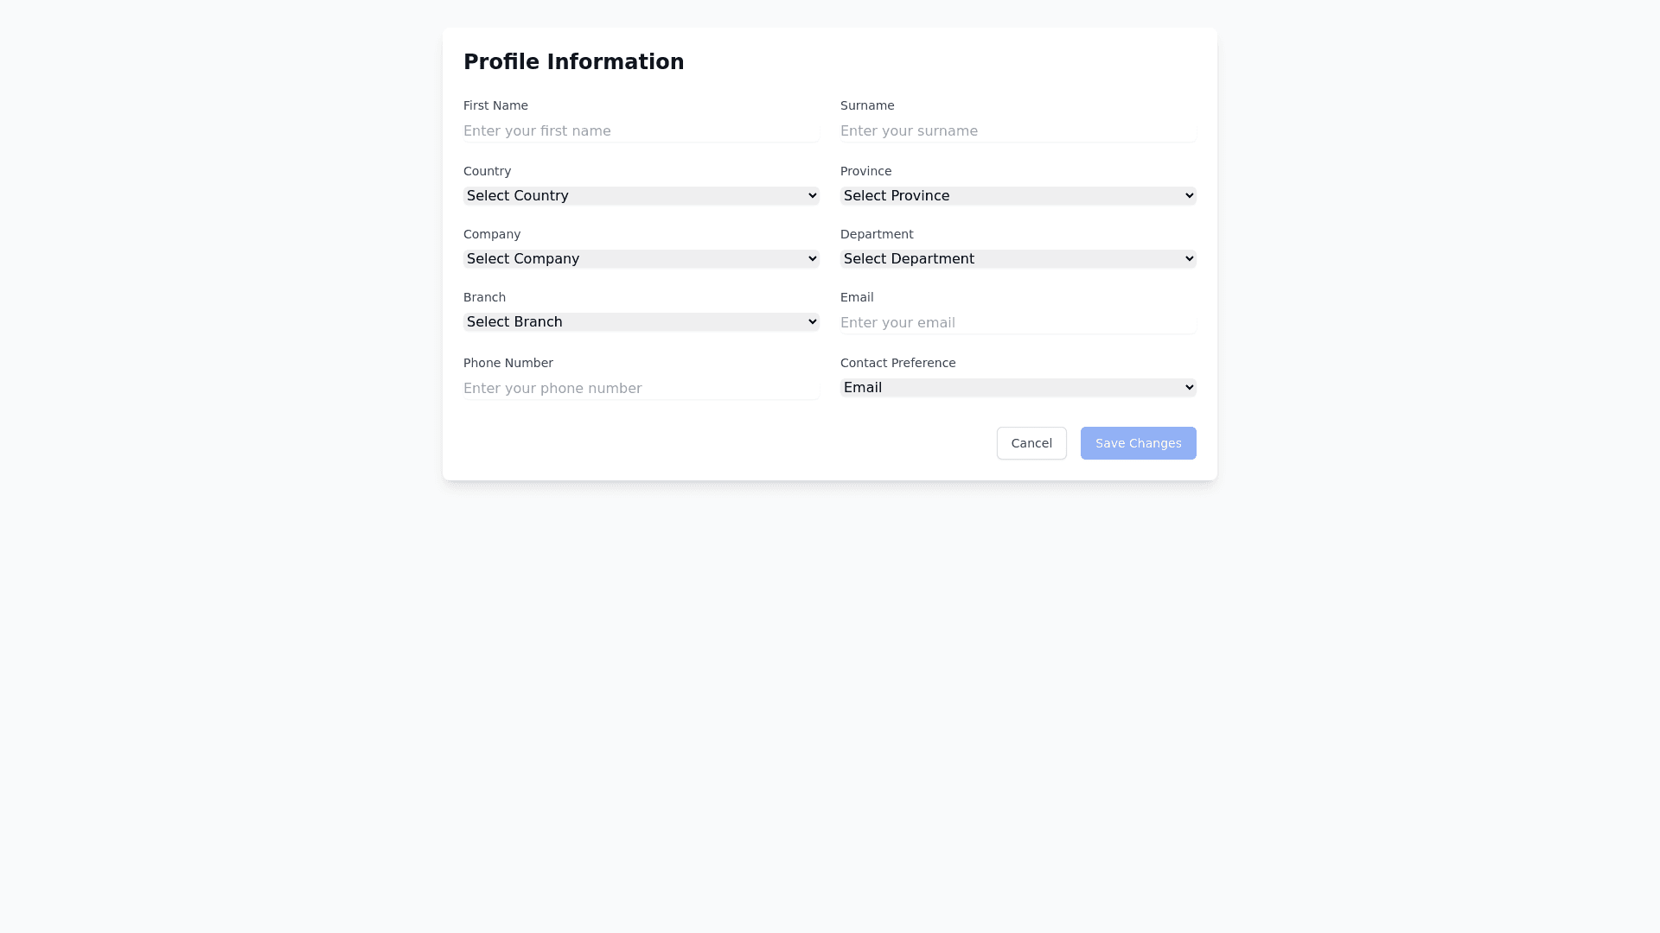Click the Department field label

[x=877, y=234]
